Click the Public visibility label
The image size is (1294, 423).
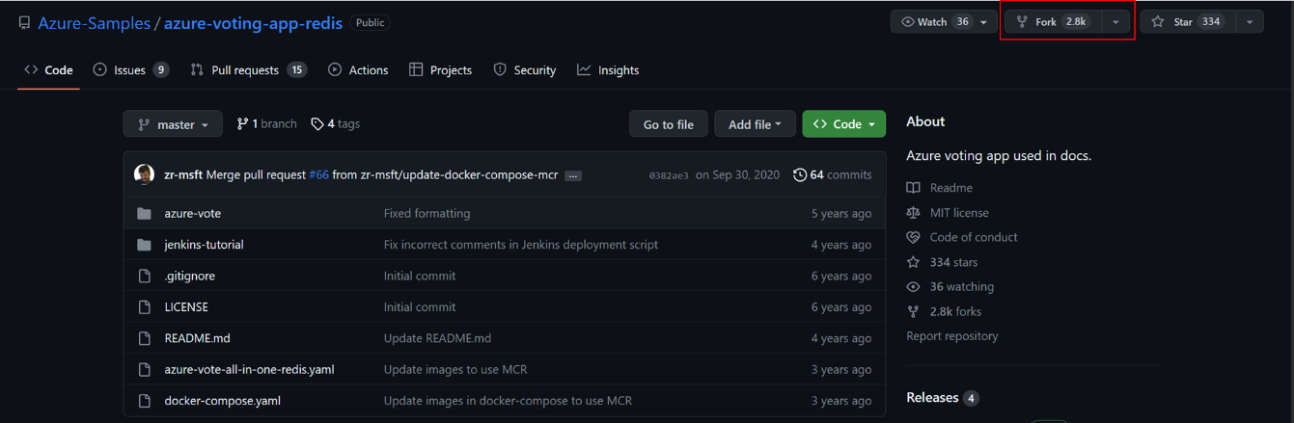click(370, 23)
